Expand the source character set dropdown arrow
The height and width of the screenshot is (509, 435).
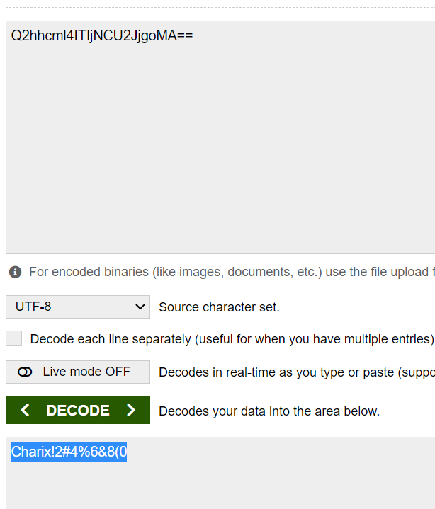[x=139, y=307]
